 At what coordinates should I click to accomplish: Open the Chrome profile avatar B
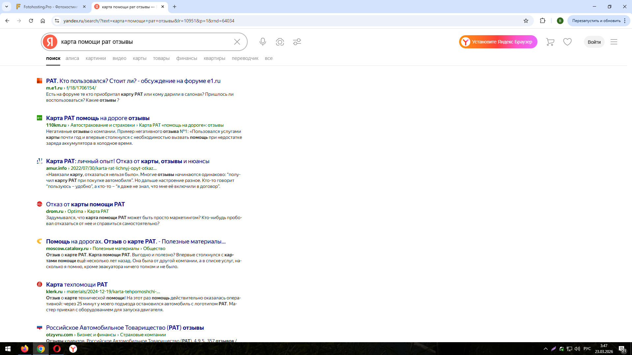(x=560, y=21)
